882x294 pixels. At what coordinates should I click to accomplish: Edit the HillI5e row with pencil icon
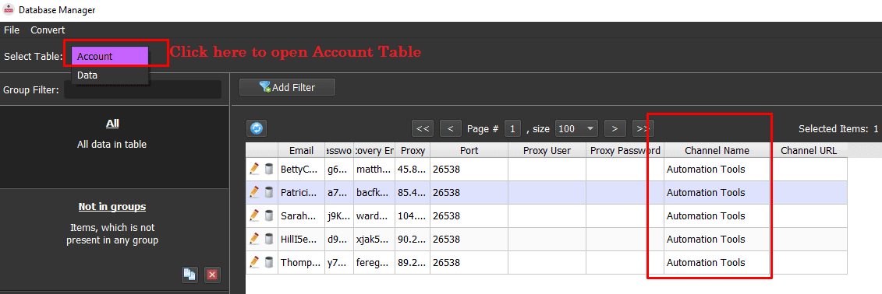(x=254, y=239)
